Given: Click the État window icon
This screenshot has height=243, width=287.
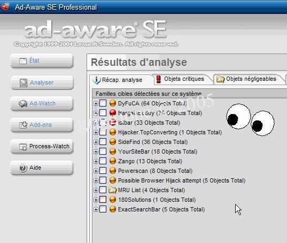Looking at the screenshot, I should tap(23, 61).
